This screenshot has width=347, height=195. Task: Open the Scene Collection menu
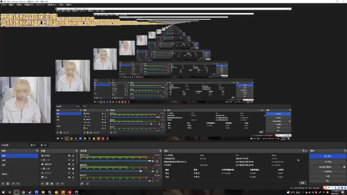[x=52, y=5]
